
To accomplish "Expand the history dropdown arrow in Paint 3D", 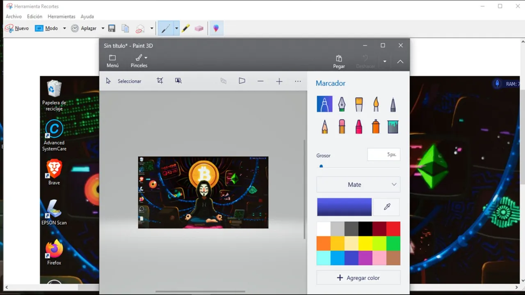I will pyautogui.click(x=385, y=61).
